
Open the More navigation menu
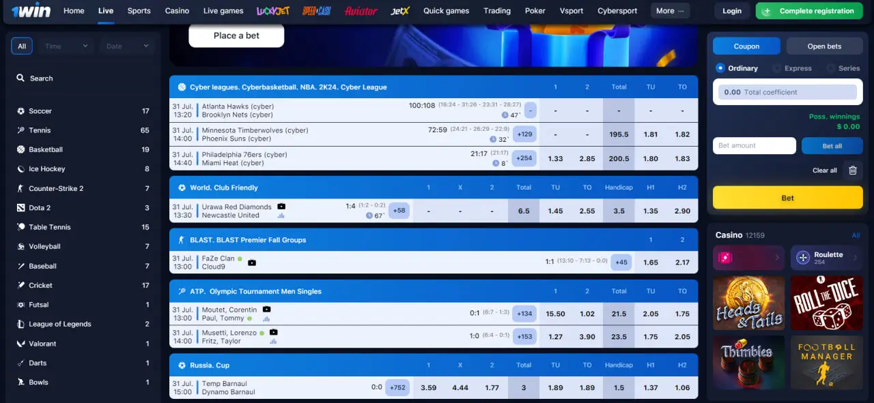coord(669,10)
